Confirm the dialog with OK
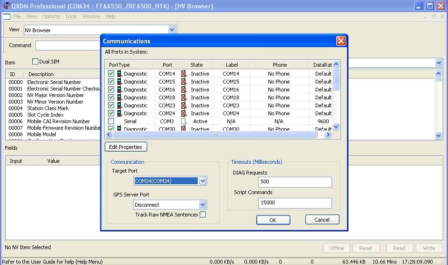This screenshot has width=448, height=265. [273, 220]
